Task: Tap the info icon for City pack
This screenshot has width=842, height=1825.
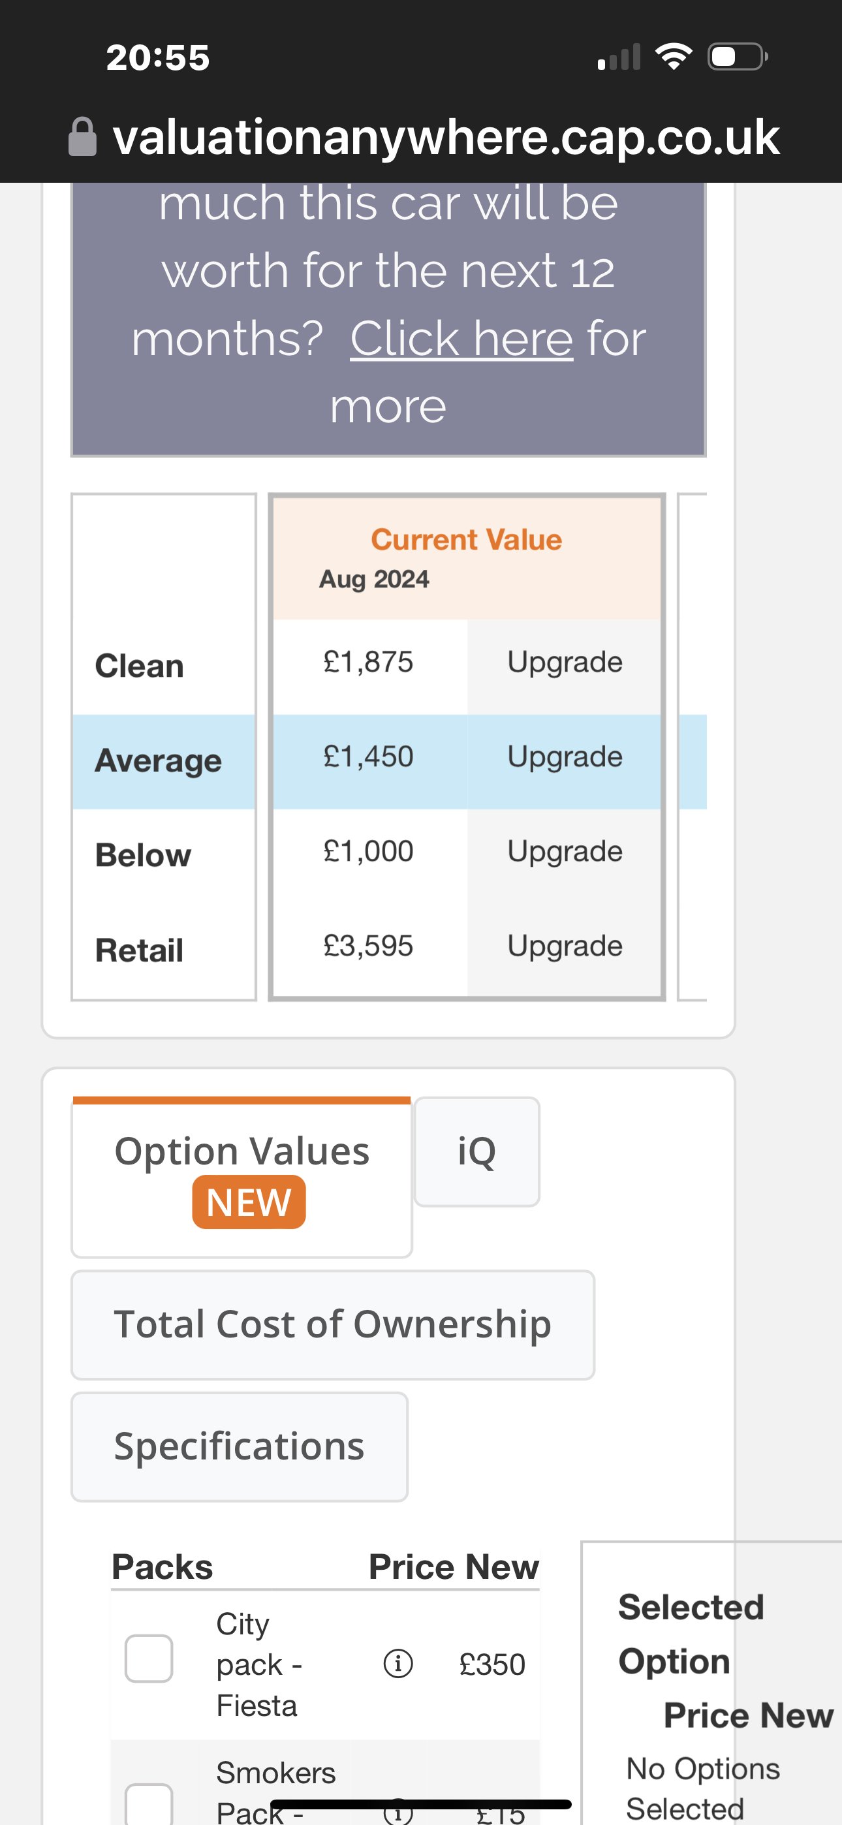Action: [x=398, y=1662]
